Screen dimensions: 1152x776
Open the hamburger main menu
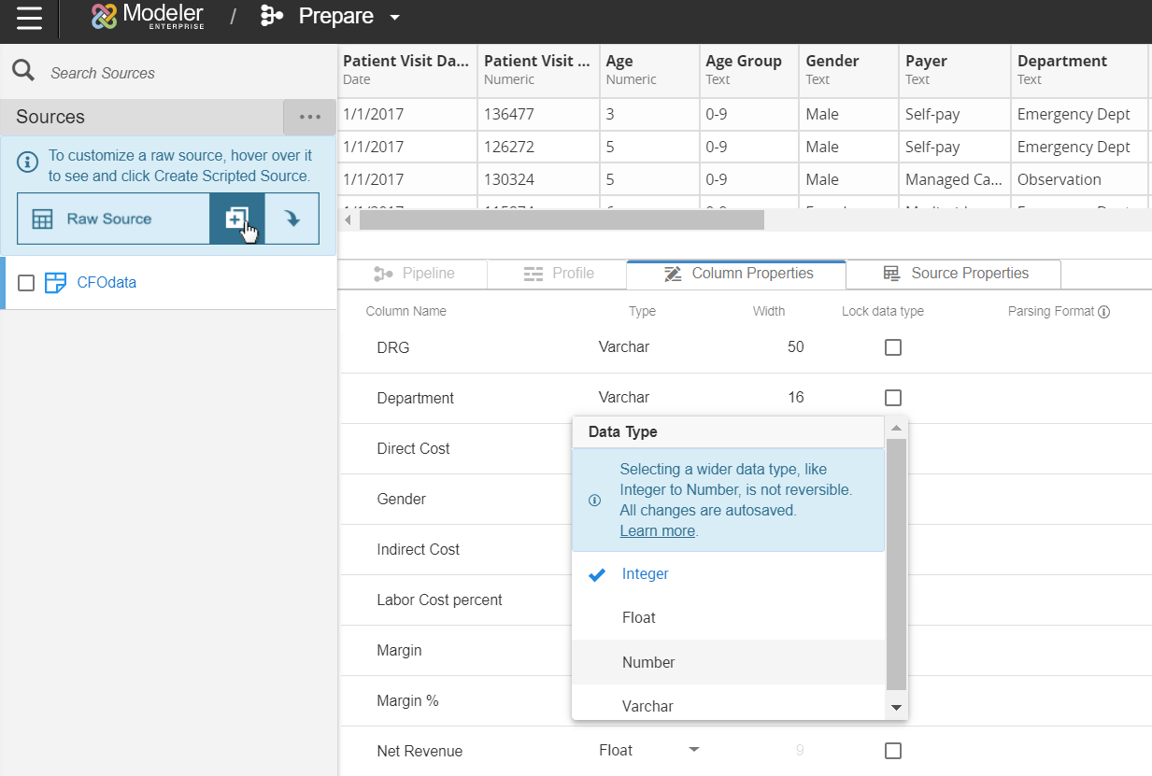click(x=29, y=17)
